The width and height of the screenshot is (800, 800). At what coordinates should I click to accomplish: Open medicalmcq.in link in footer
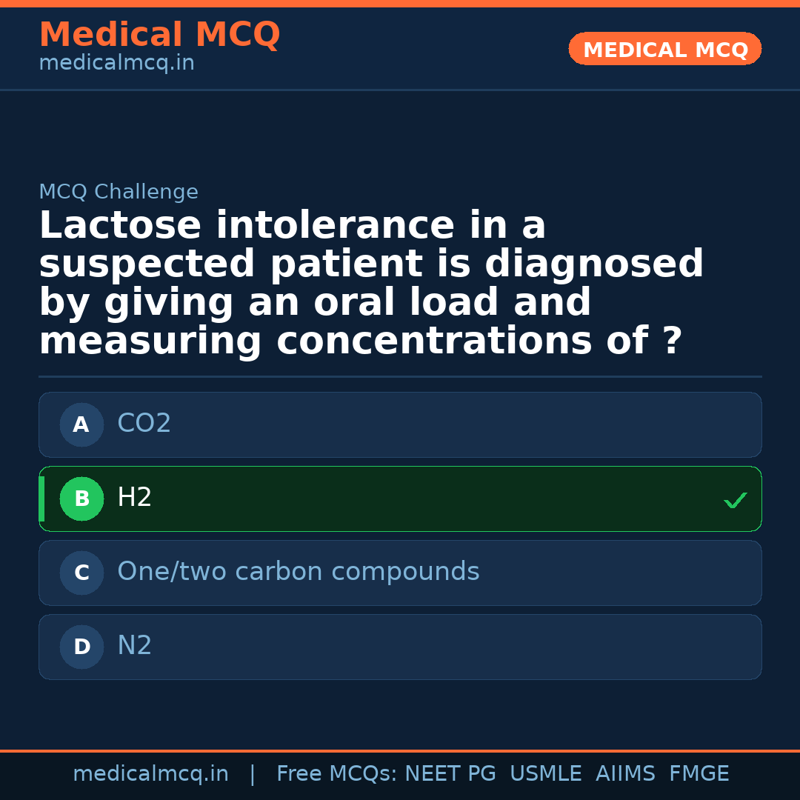150,774
